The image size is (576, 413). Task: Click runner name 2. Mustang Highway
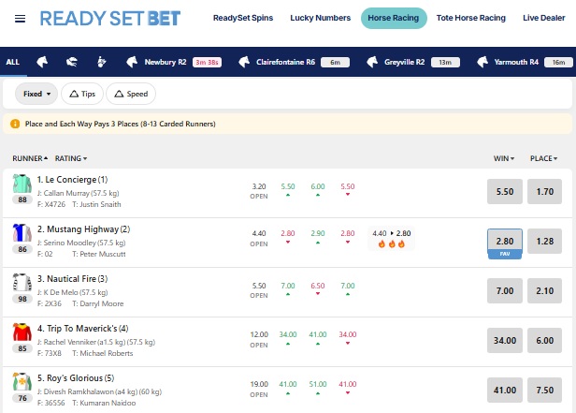tap(83, 229)
